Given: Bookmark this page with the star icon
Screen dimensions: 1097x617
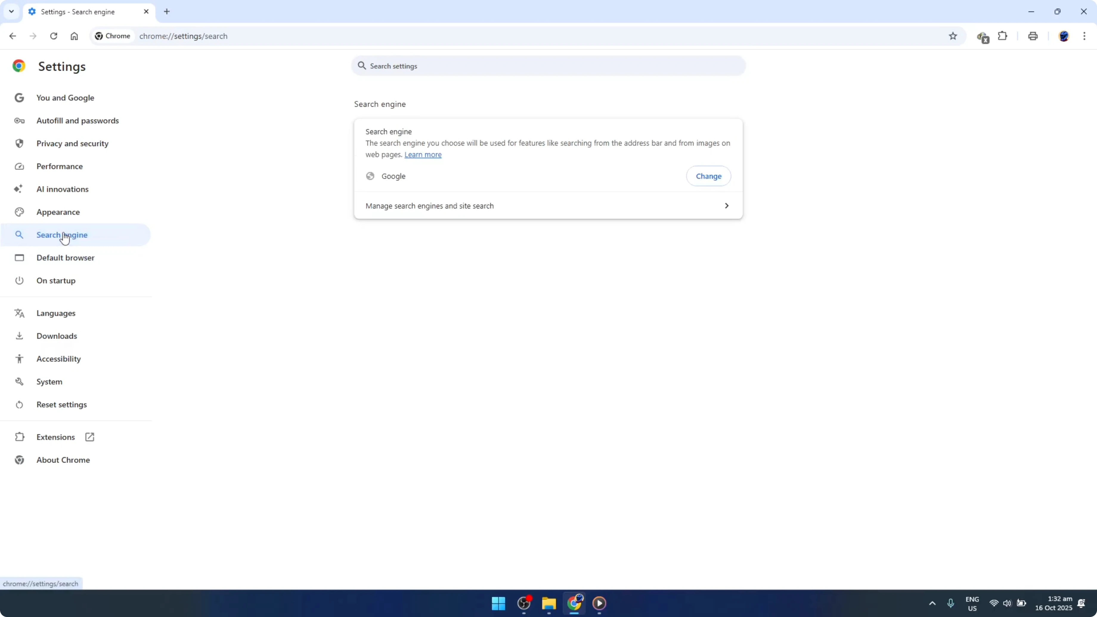Looking at the screenshot, I should pyautogui.click(x=953, y=36).
